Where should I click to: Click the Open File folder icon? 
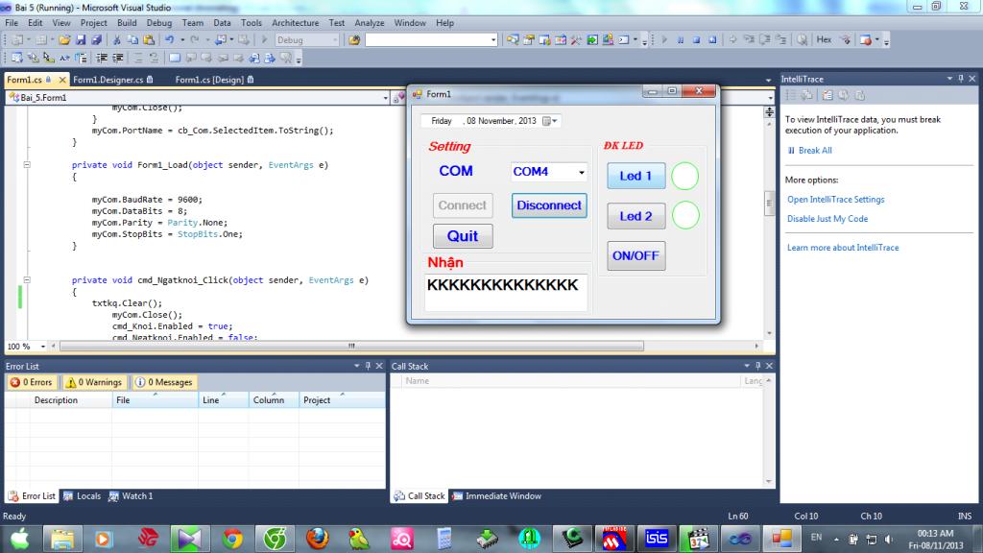click(64, 40)
